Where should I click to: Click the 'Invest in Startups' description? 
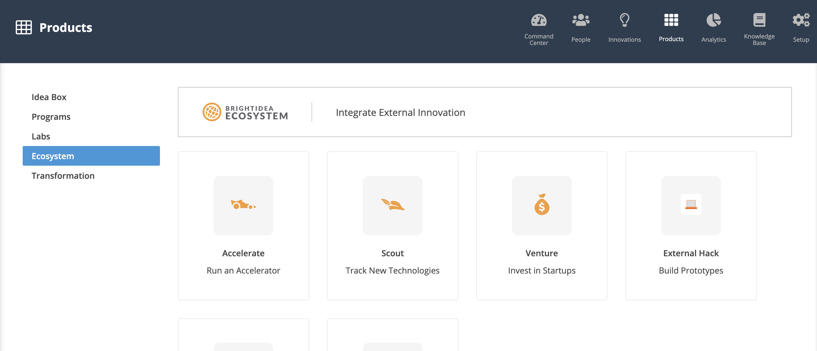(x=541, y=270)
